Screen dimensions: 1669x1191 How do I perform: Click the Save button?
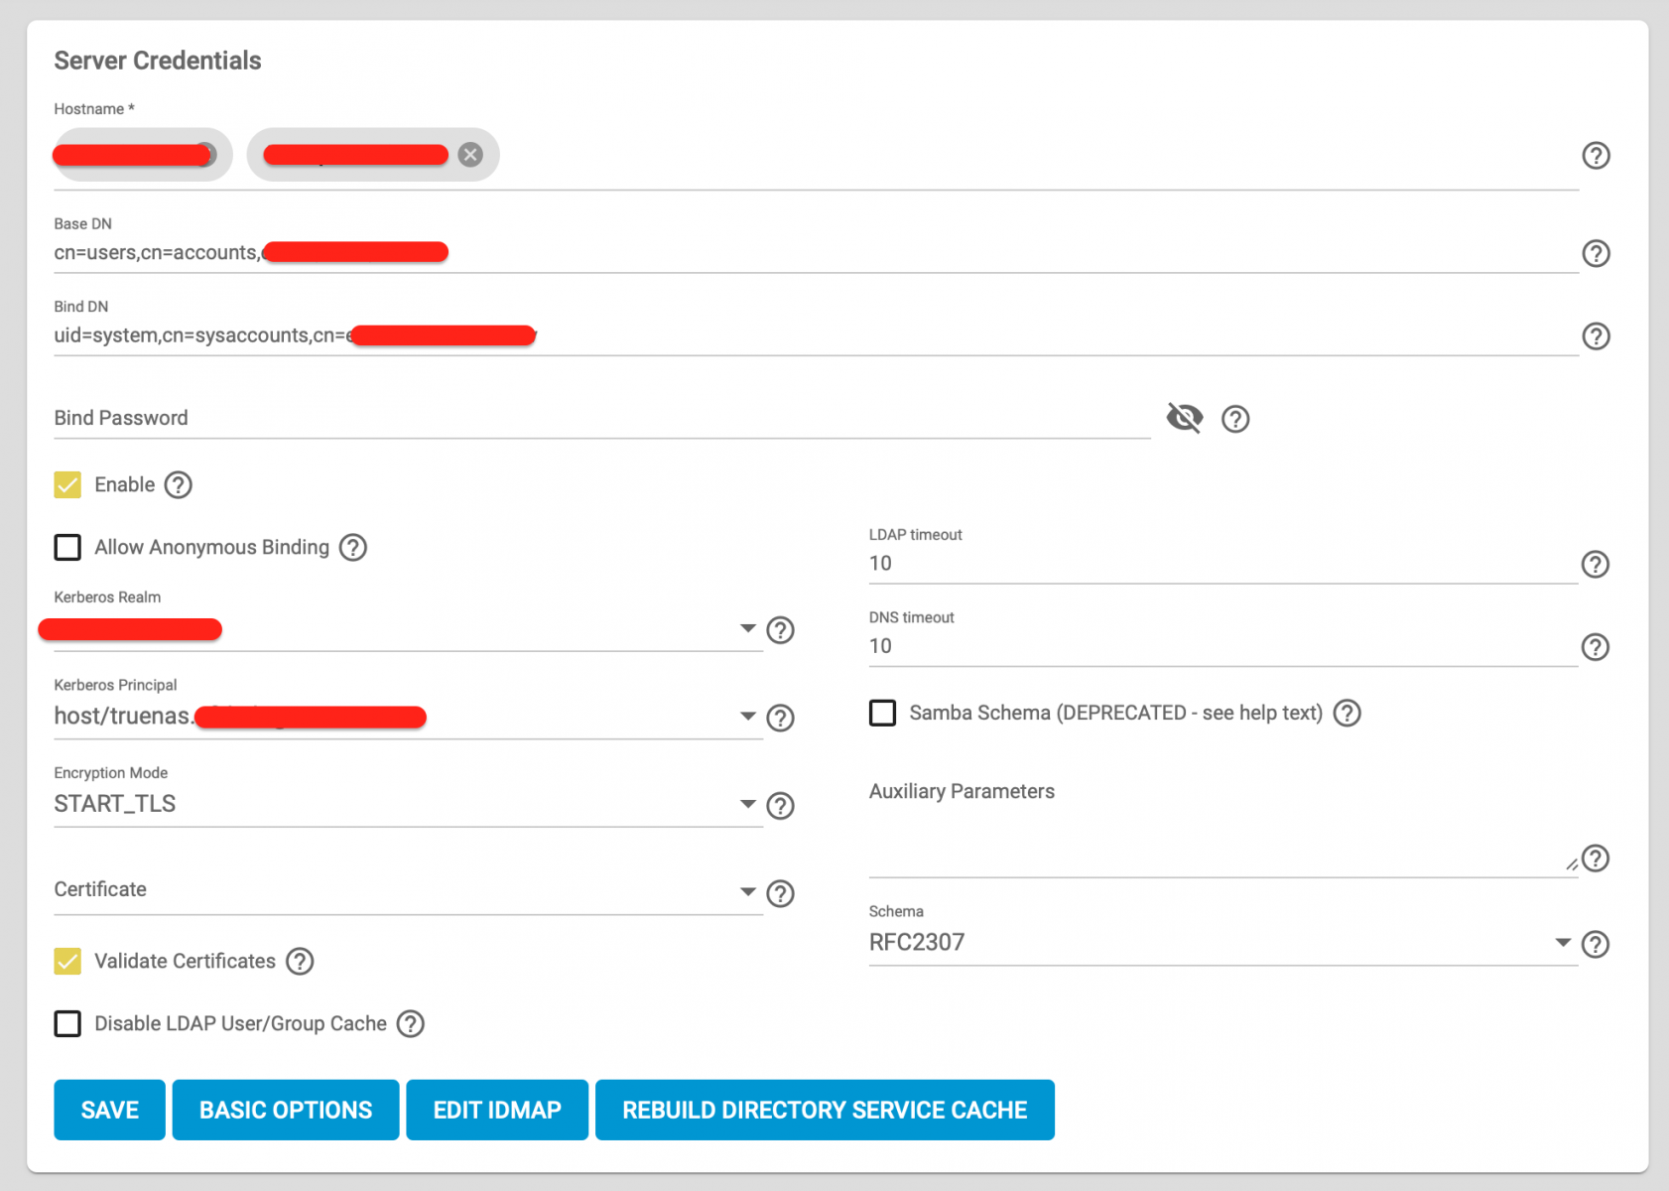[x=109, y=1110]
